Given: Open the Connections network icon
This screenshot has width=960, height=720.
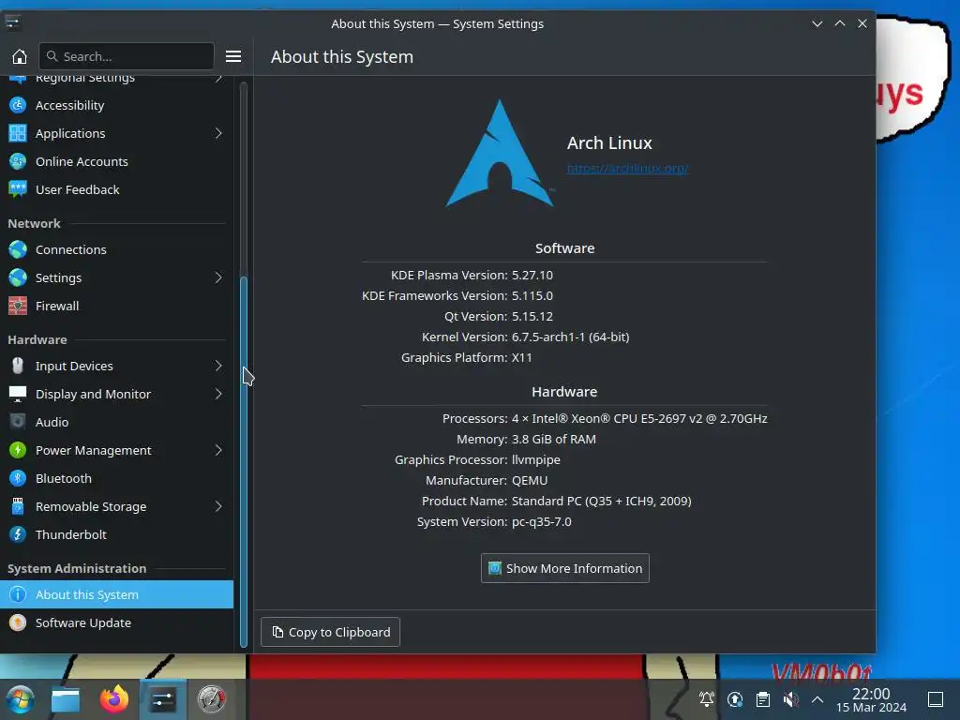Looking at the screenshot, I should point(18,249).
